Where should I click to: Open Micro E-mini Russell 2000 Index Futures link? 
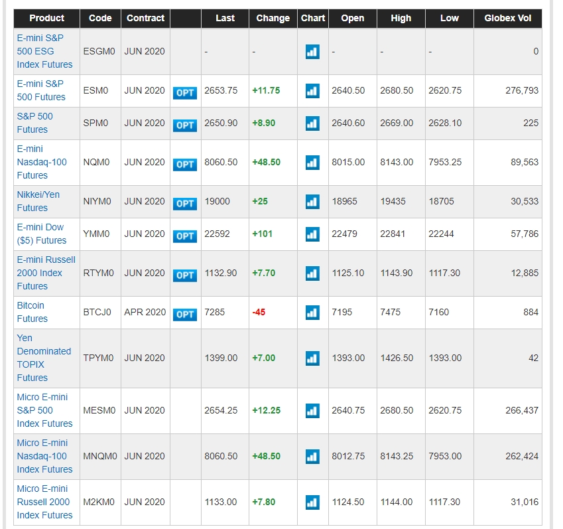pyautogui.click(x=44, y=502)
